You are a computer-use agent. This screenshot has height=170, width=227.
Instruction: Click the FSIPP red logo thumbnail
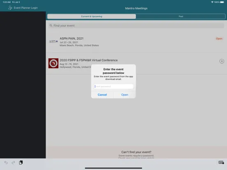tap(53, 63)
